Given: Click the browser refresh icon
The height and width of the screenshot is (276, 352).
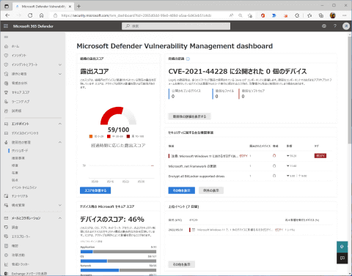Looking at the screenshot, I should [x=30, y=15].
